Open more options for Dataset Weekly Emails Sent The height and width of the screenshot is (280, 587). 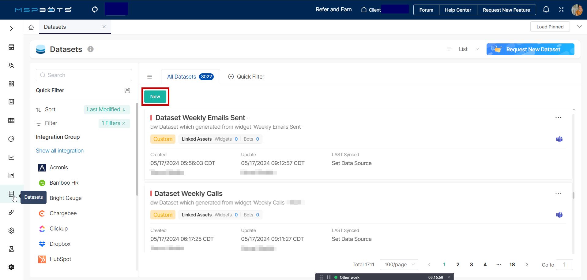[x=558, y=118]
